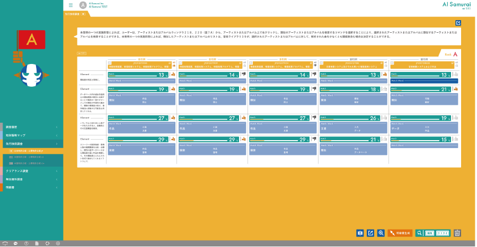
Task: Click the settings gear in bottom bar
Action: click(x=58, y=243)
